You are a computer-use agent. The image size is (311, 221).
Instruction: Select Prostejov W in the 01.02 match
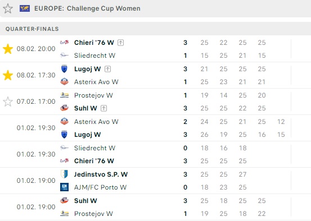click(x=93, y=214)
